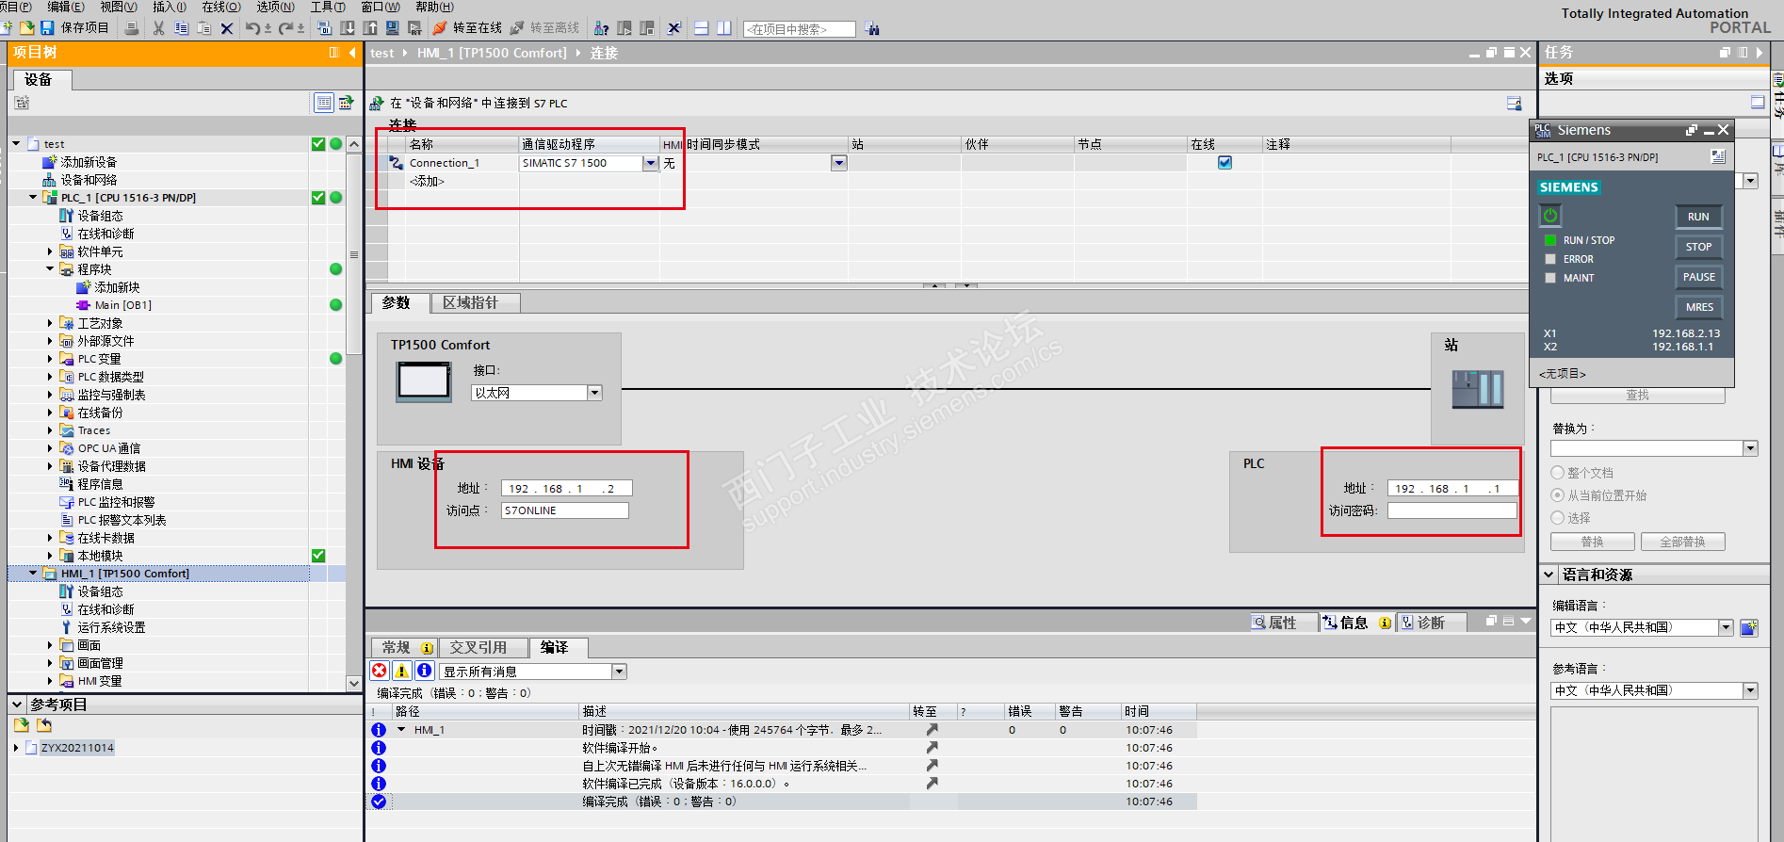Click the compile icon in toolbar
Image resolution: width=1784 pixels, height=842 pixels.
[325, 28]
